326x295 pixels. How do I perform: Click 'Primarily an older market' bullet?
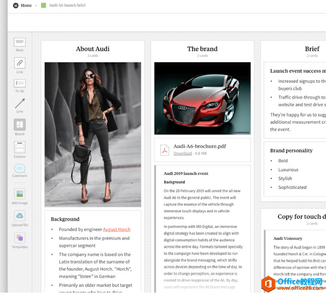[x=95, y=289]
